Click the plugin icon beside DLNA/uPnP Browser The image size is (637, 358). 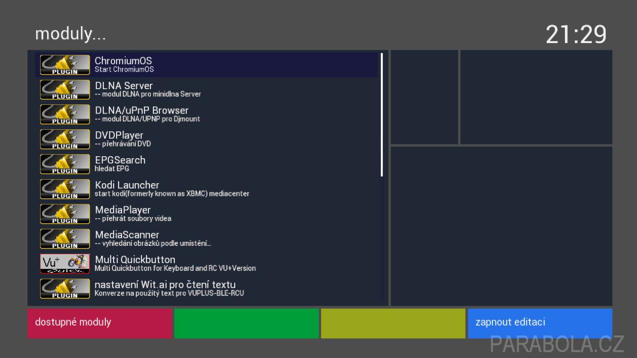pos(65,115)
